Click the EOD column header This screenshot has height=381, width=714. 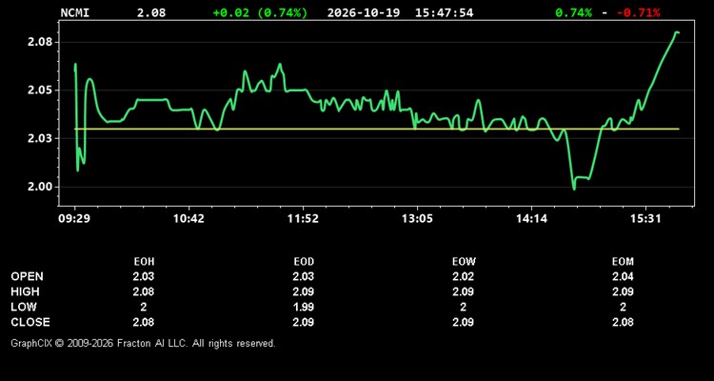click(304, 262)
